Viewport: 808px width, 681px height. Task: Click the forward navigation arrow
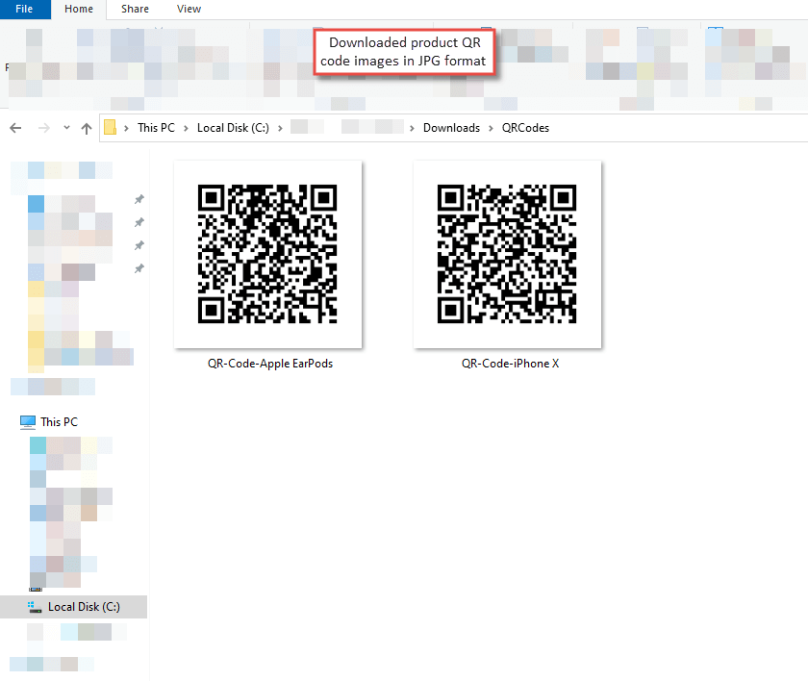(42, 127)
